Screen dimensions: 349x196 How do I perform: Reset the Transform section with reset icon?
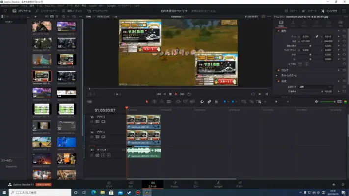[344, 31]
